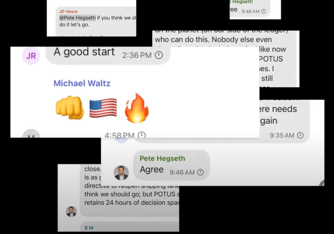Select the 'Agree' message bubble
Screen dimensions: 334x234
pos(171,165)
